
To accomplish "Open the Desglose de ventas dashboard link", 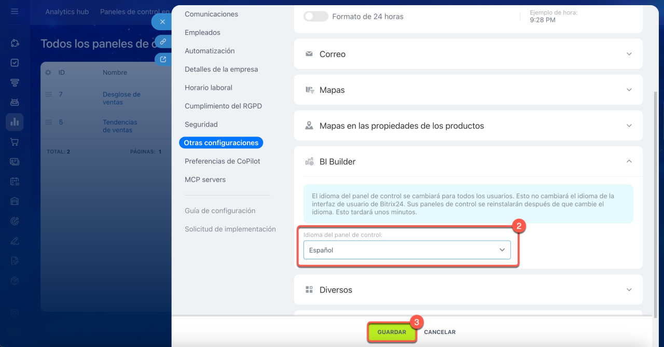I will click(121, 99).
